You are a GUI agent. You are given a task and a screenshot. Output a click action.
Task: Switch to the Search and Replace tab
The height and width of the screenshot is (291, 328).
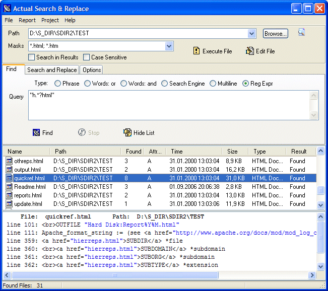(52, 70)
